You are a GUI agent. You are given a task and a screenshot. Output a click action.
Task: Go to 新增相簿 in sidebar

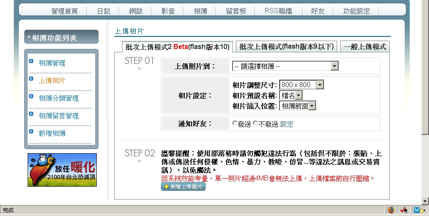[52, 133]
